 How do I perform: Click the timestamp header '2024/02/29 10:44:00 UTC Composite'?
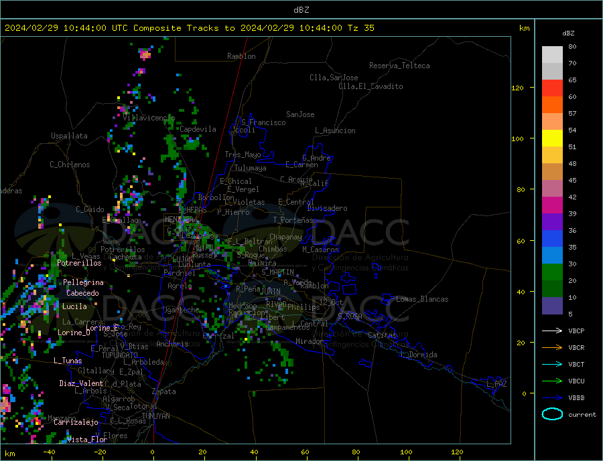point(93,28)
